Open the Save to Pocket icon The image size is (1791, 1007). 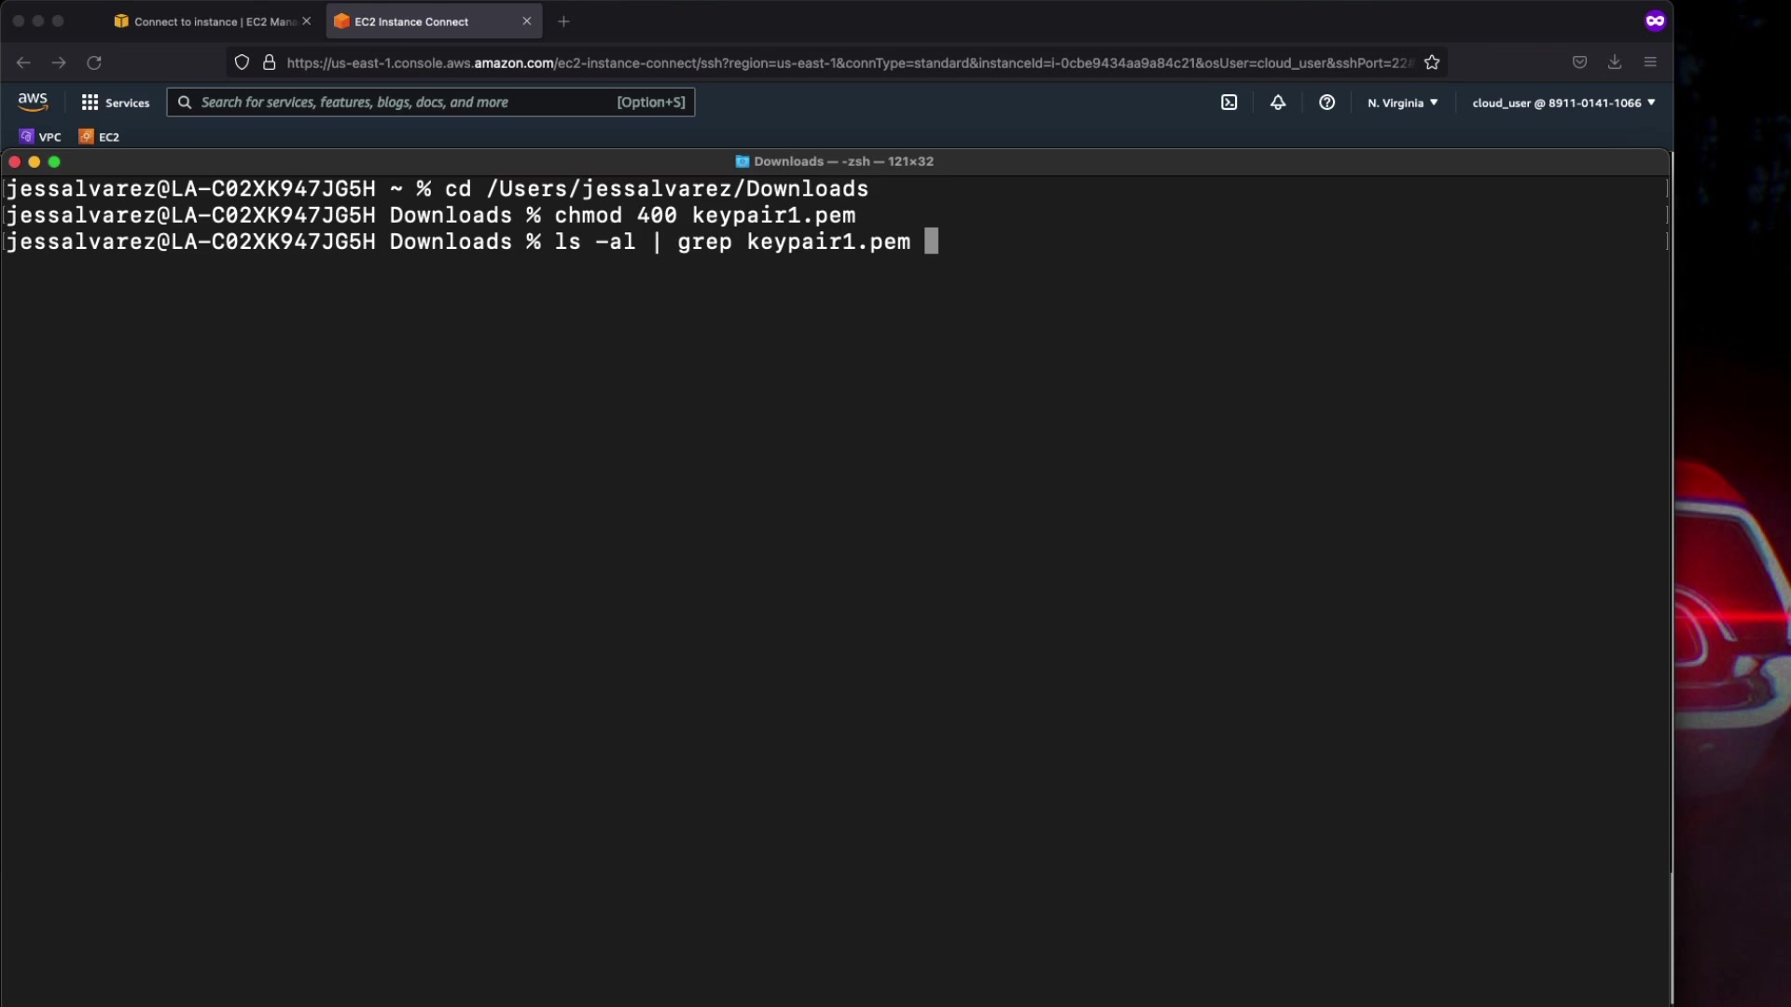pos(1579,62)
